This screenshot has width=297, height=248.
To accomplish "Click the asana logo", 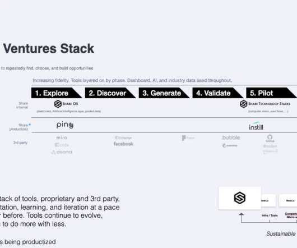I will point(62,152).
